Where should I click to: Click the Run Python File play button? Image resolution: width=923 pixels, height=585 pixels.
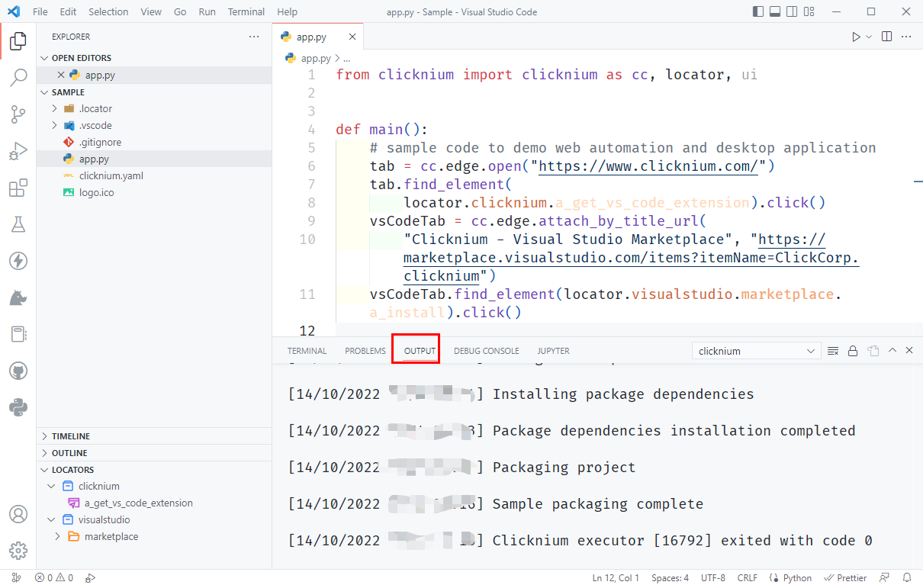(x=856, y=37)
